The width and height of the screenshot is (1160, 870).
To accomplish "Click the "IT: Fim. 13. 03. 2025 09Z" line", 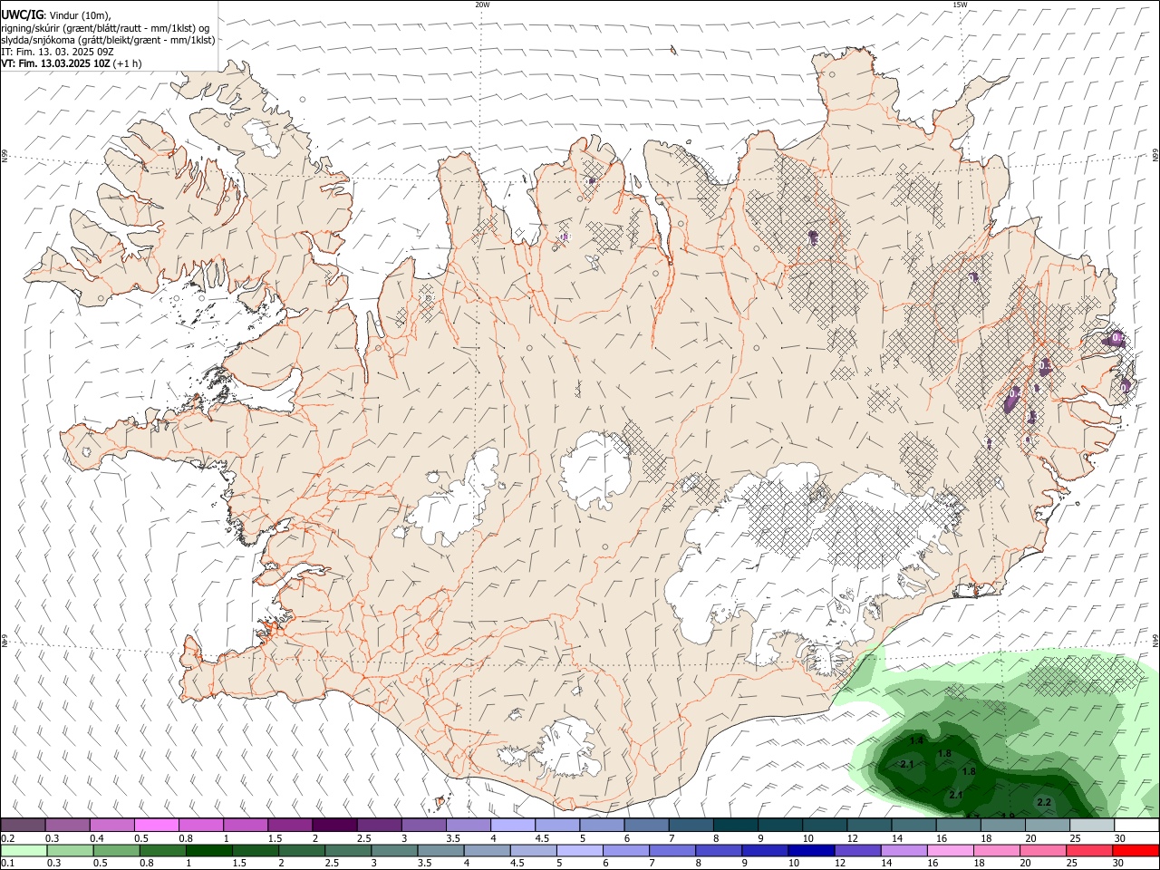I will 57,52.
